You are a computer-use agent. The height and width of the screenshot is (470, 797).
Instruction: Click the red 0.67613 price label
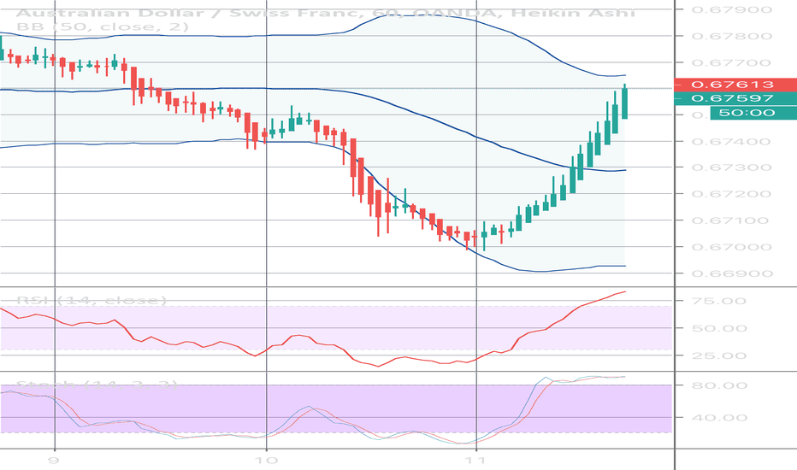coord(735,85)
